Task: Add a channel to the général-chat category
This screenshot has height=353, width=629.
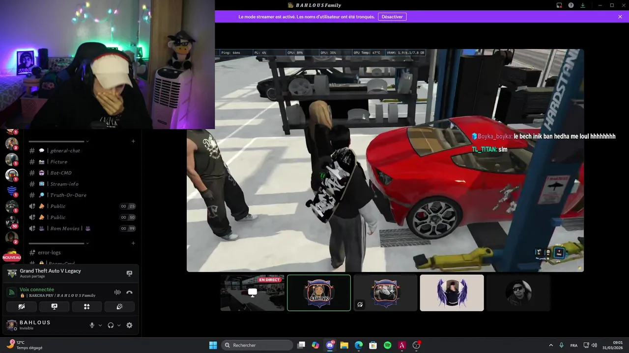Action: tap(133, 142)
